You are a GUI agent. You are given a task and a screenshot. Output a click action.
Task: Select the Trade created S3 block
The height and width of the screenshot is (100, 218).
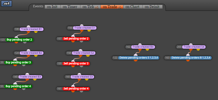click(x=83, y=77)
